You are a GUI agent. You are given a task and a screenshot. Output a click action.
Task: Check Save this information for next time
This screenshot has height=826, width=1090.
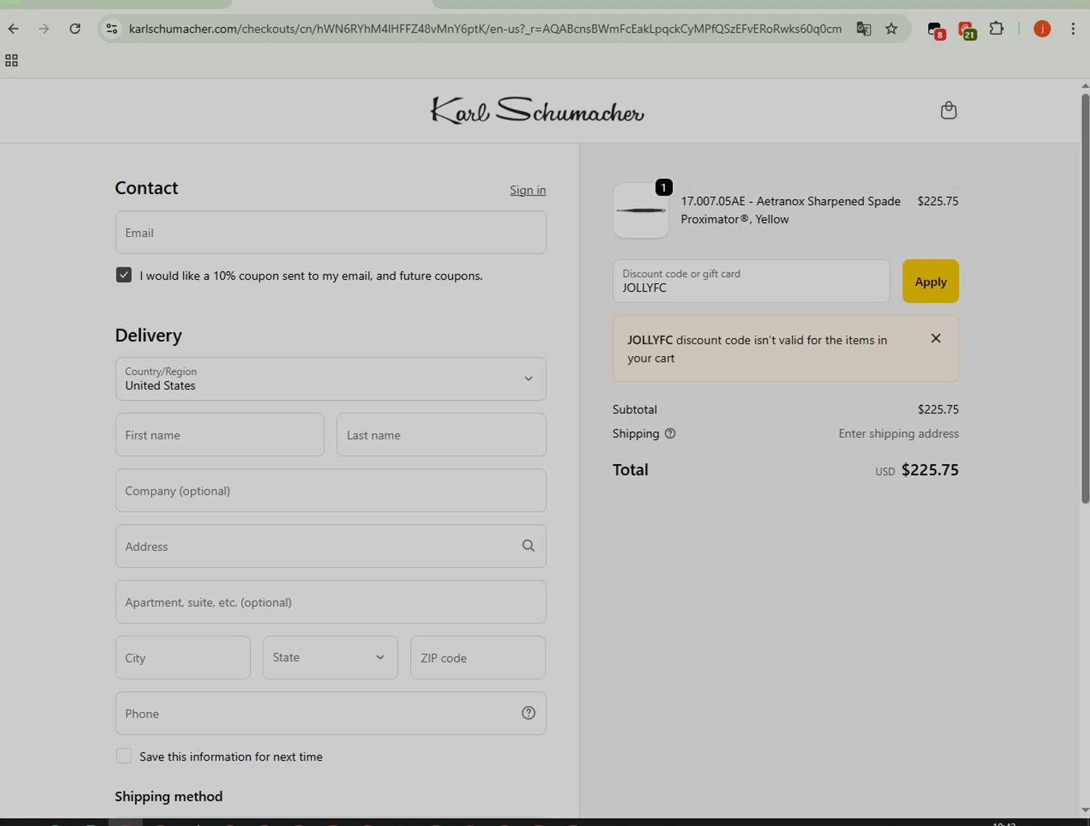point(124,756)
